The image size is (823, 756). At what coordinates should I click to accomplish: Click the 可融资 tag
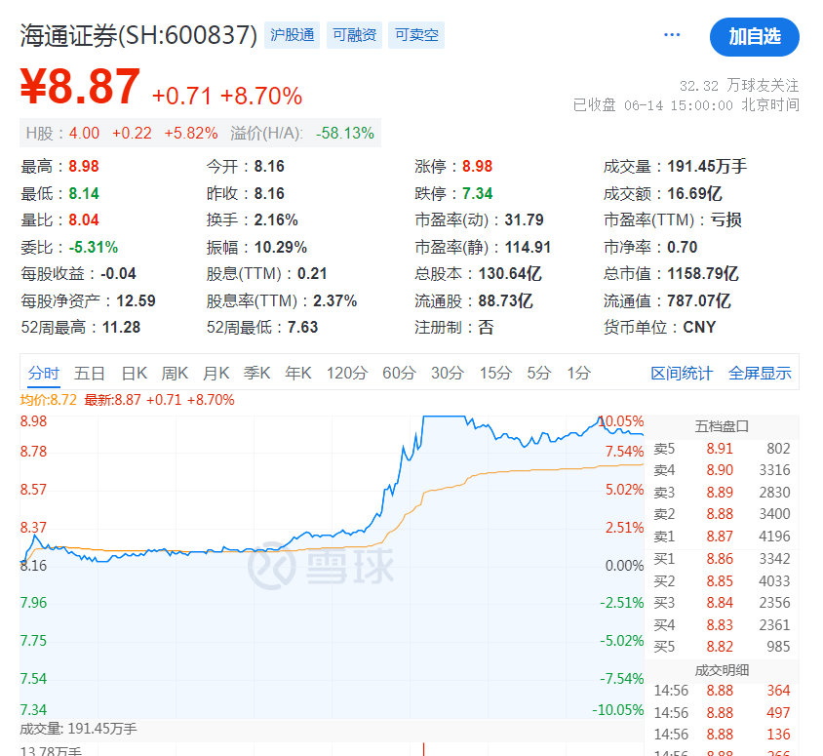(354, 36)
